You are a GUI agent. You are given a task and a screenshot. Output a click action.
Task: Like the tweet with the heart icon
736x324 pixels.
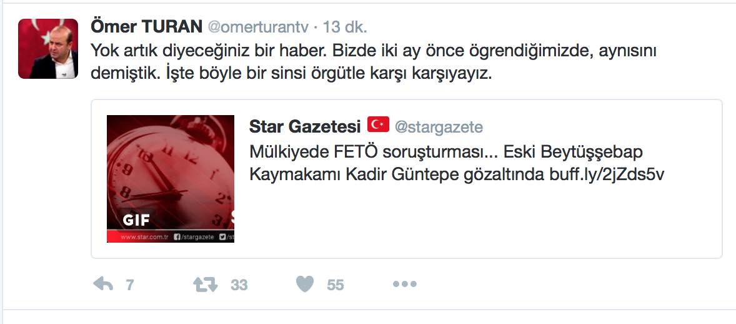pyautogui.click(x=305, y=284)
